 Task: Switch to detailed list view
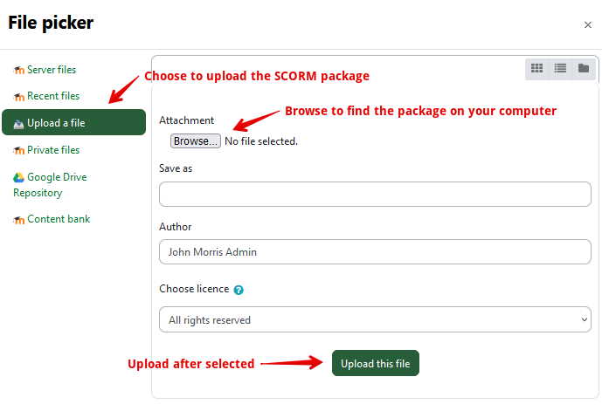(x=561, y=68)
